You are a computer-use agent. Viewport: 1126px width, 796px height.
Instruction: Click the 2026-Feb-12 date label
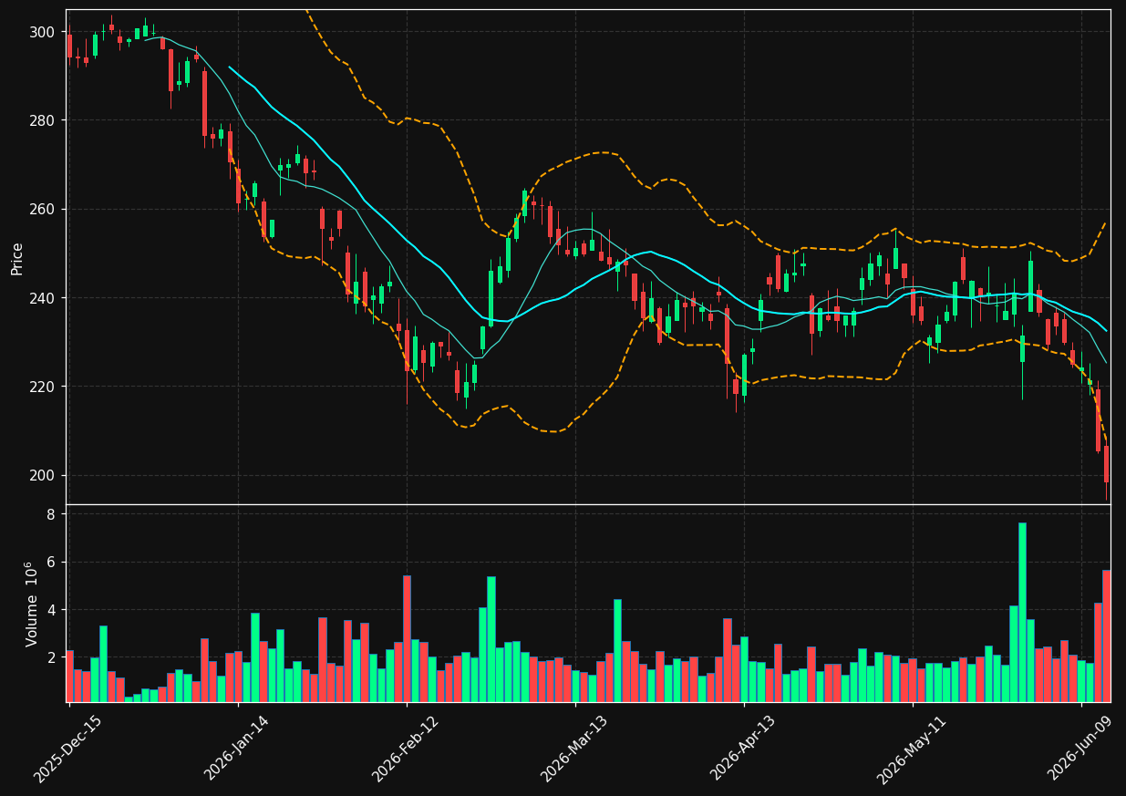[x=406, y=749]
